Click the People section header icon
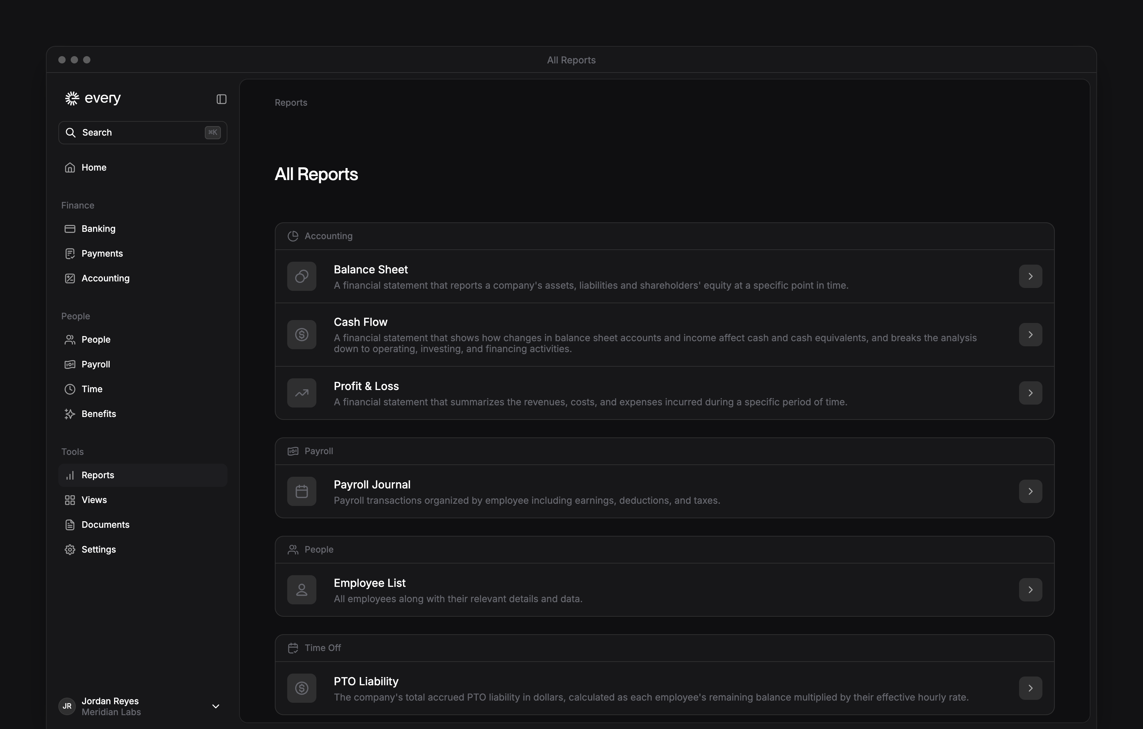 click(x=293, y=550)
